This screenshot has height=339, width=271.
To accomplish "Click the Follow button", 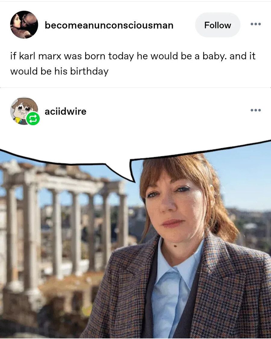I will pyautogui.click(x=217, y=25).
